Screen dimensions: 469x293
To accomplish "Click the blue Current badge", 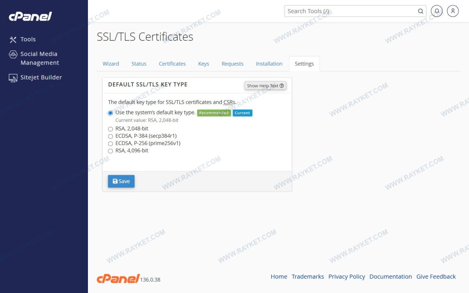I will [x=242, y=113].
